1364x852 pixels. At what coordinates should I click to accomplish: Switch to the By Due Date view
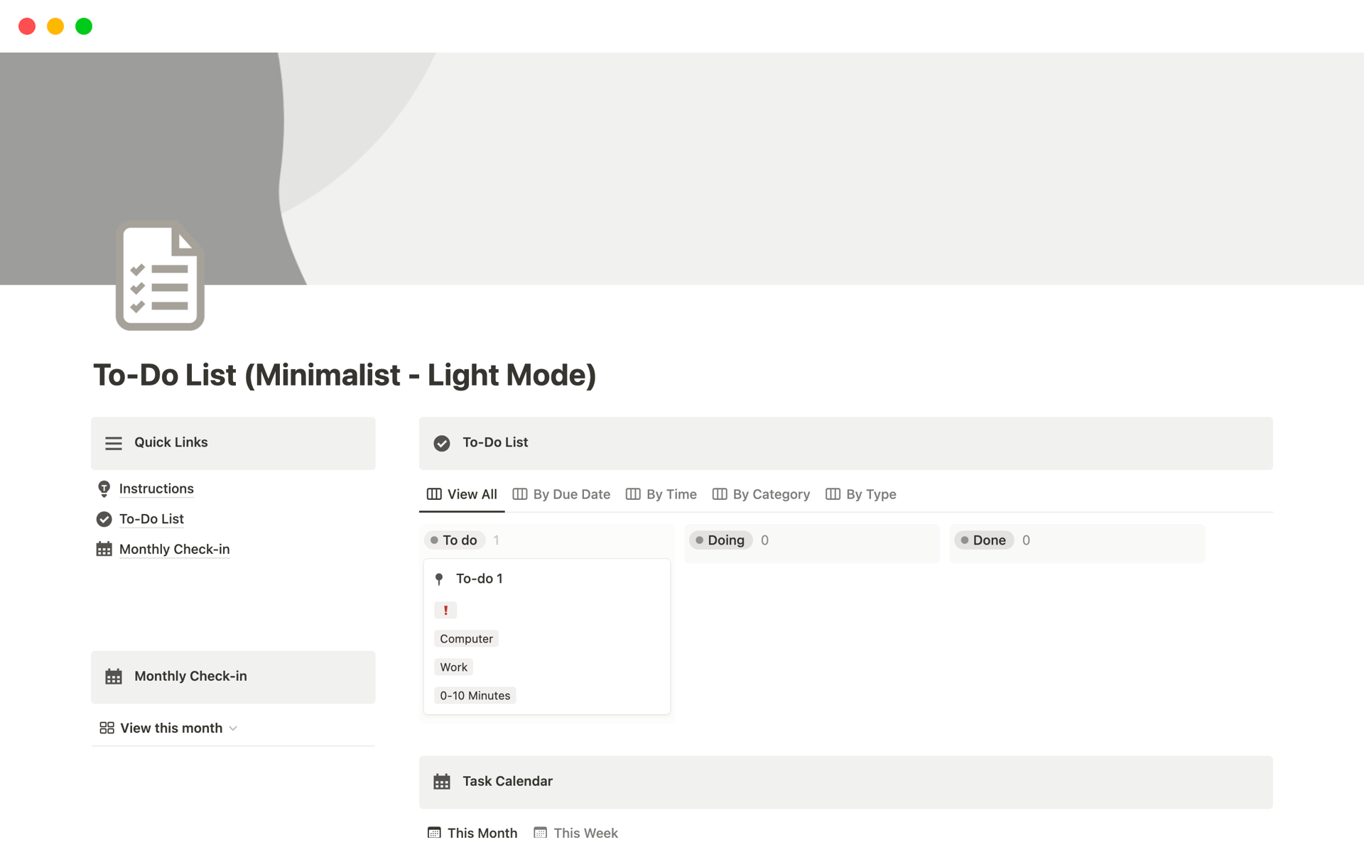[x=570, y=494]
